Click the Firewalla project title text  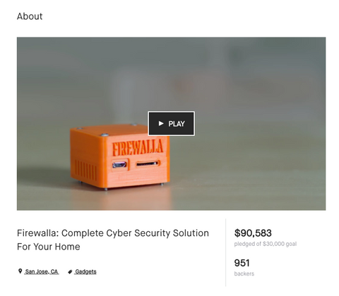coord(113,240)
